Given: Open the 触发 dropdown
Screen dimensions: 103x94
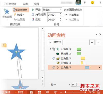Looking at the screenshot, I should [19, 15].
